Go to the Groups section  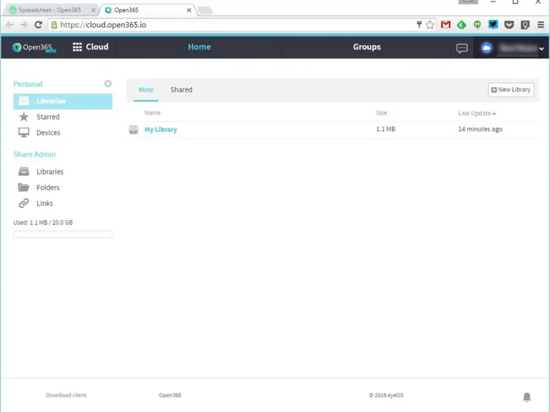(366, 47)
